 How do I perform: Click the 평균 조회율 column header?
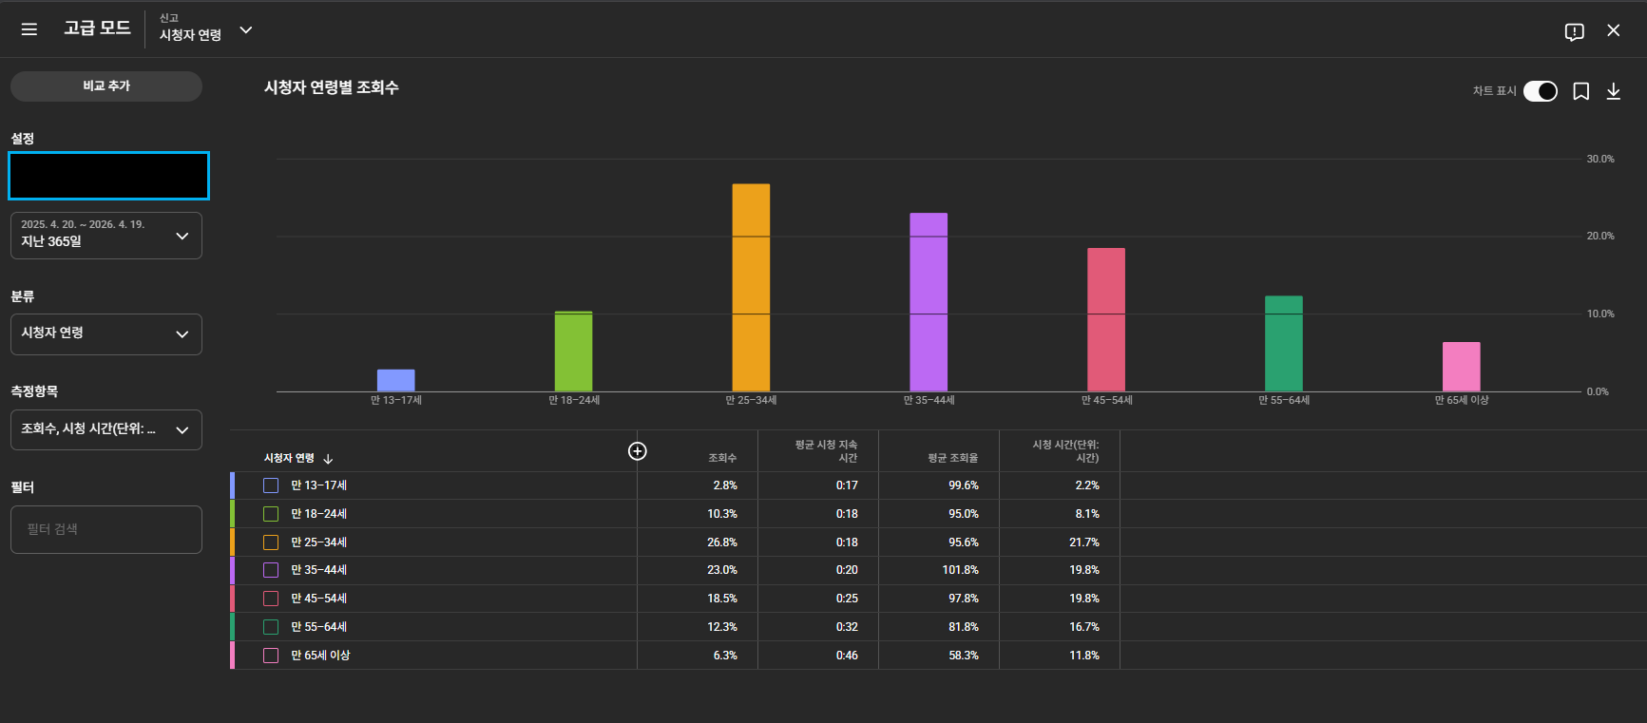pos(952,458)
